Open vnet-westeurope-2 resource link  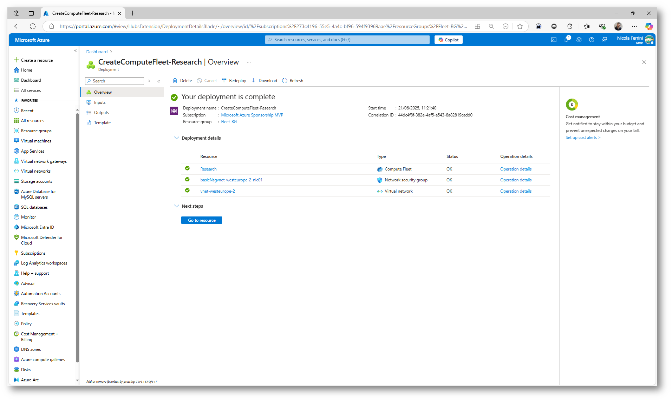coord(217,191)
